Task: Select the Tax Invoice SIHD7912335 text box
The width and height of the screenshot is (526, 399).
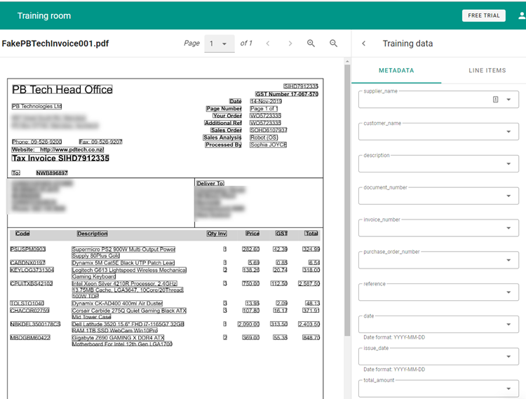Action: pyautogui.click(x=60, y=158)
